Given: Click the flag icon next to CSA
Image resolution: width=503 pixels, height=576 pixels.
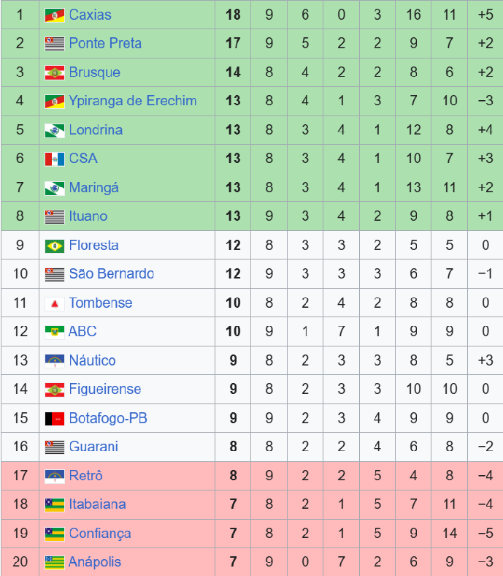Looking at the screenshot, I should tap(55, 159).
